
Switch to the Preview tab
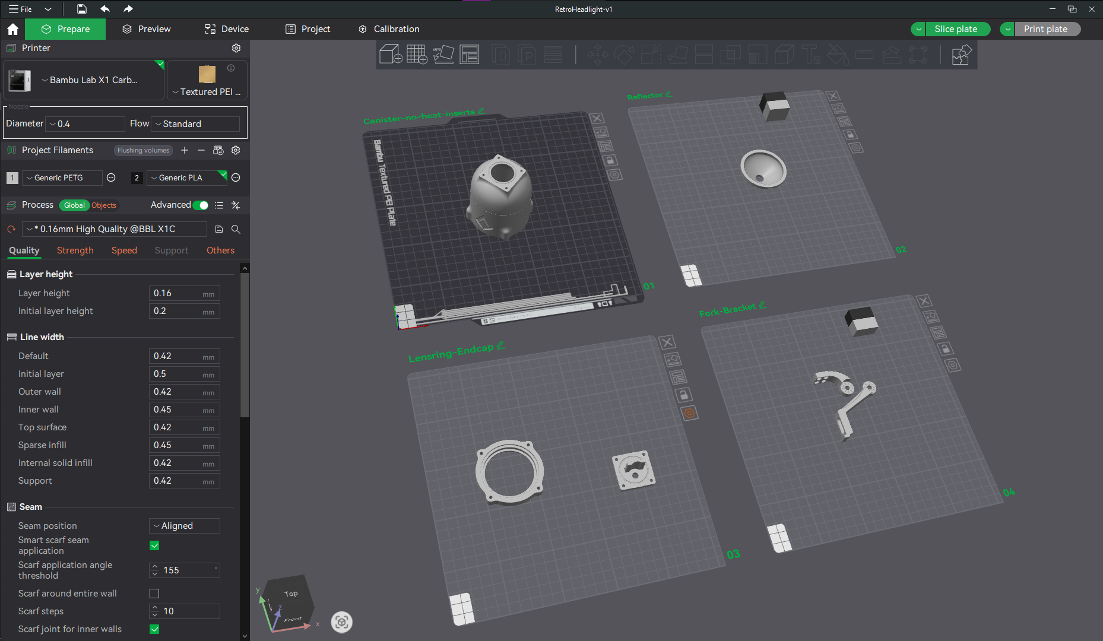pos(147,29)
